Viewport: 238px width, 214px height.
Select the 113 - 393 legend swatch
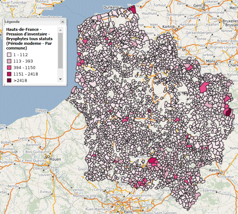(9, 61)
